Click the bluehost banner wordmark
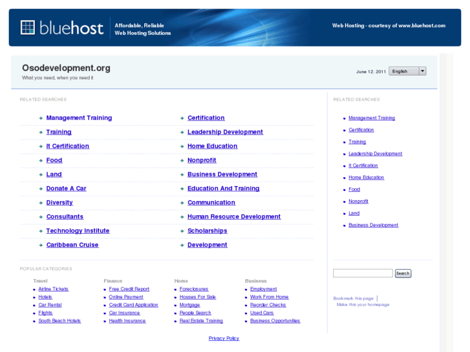Screen dimensions: 470x352 (x=71, y=28)
